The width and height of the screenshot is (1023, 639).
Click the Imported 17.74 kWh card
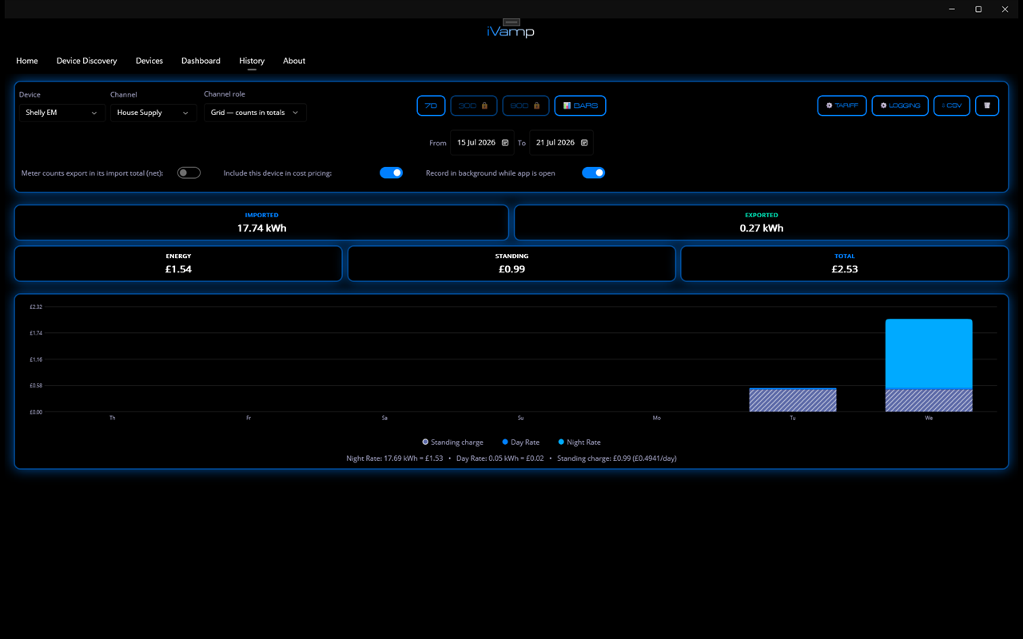click(261, 223)
